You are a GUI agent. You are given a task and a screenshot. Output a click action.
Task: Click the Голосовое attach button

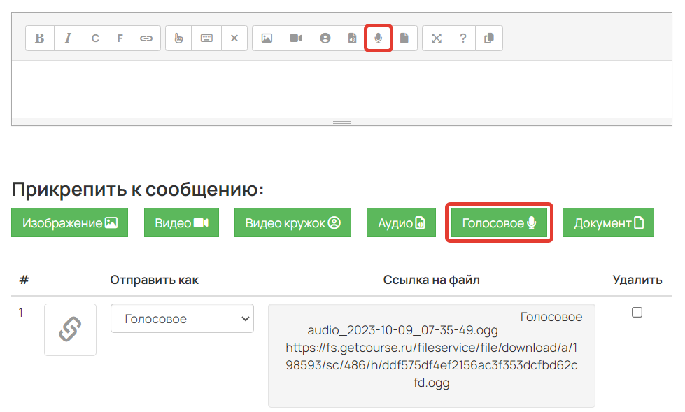[499, 223]
